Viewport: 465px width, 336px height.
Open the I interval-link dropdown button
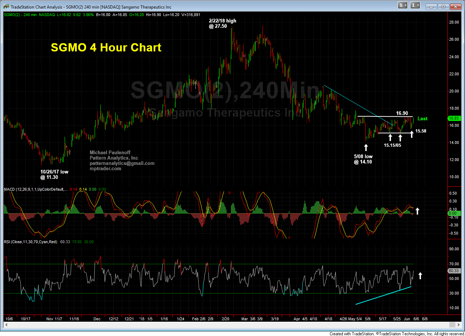415,5
